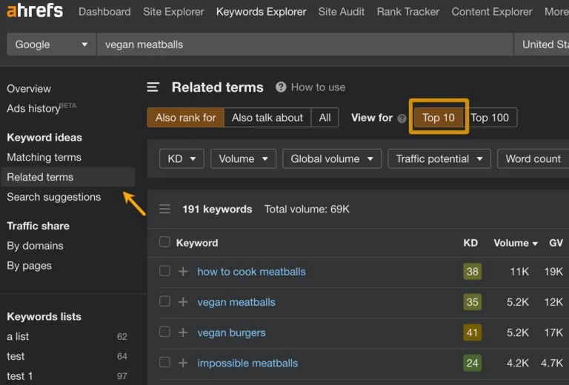Sort by the Volume column header
Viewport: 569px width, 385px height.
point(516,243)
